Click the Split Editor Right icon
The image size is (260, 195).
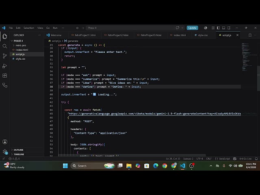250,35
